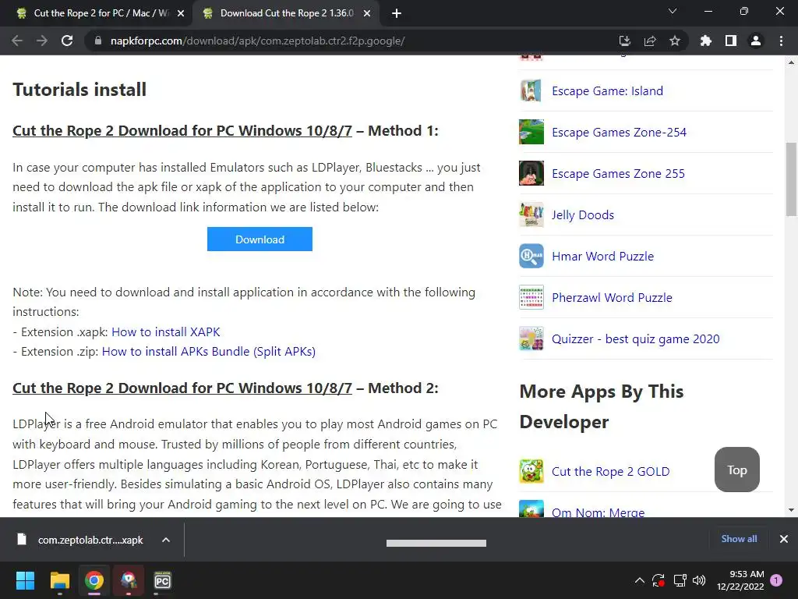Open the tab search dropdown arrow
The image size is (798, 599).
pyautogui.click(x=673, y=11)
